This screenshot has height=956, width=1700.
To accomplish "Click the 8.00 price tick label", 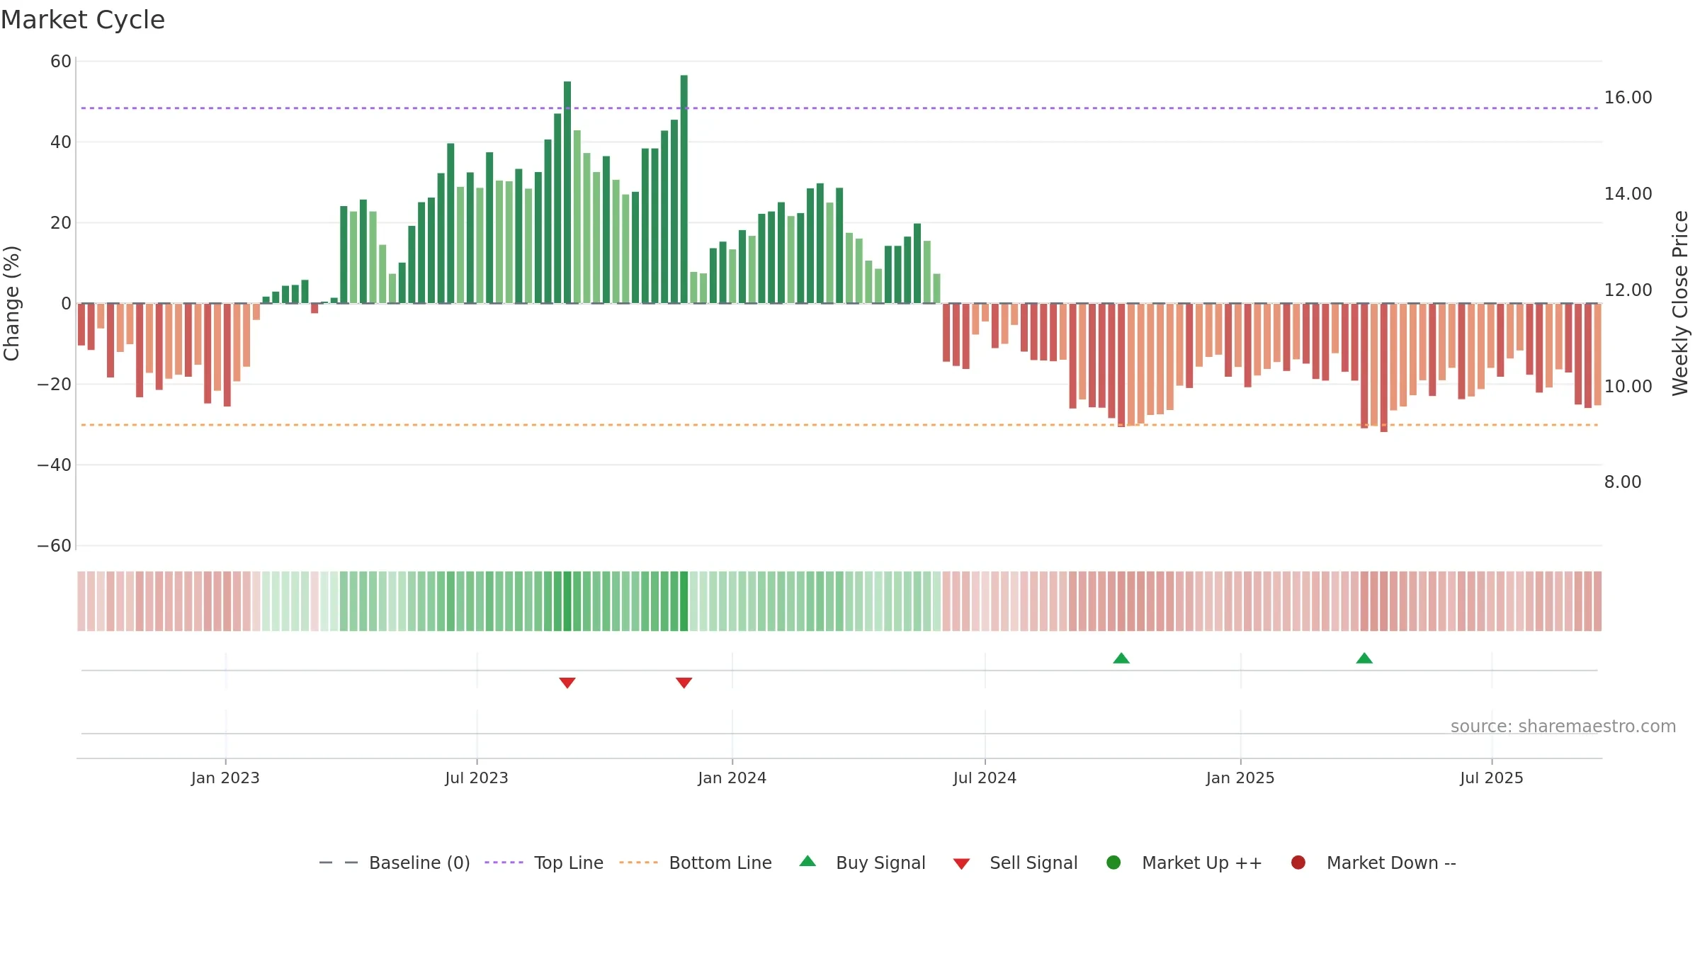I will 1623,482.
